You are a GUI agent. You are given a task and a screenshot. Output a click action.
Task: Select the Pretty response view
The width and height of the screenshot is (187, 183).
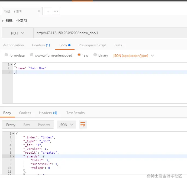tap(11, 125)
